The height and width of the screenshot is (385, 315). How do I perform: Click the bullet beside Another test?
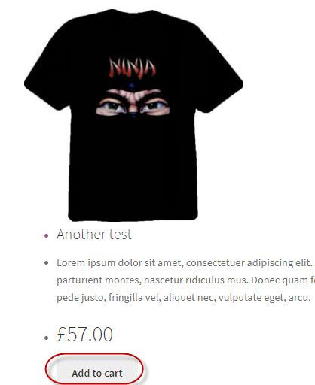[46, 235]
